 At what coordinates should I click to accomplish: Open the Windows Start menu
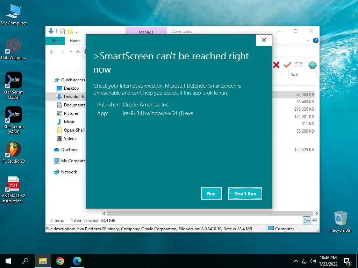pyautogui.click(x=8, y=261)
